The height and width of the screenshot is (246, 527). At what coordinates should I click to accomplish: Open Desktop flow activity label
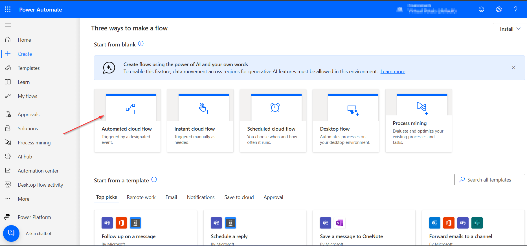tap(40, 185)
